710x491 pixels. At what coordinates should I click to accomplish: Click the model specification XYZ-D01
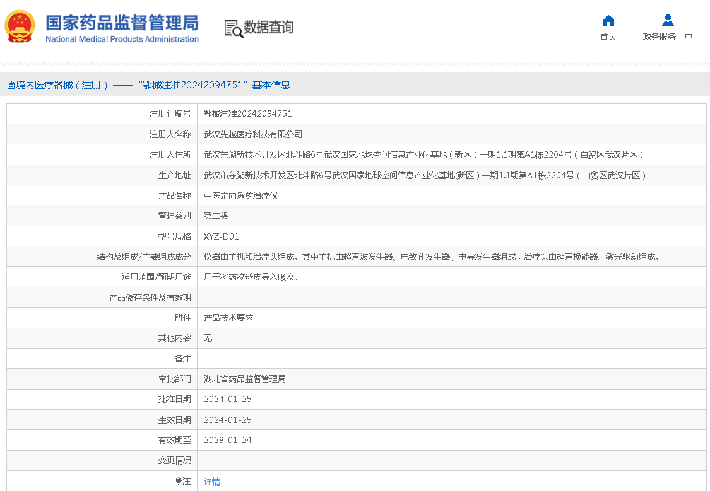pos(222,236)
